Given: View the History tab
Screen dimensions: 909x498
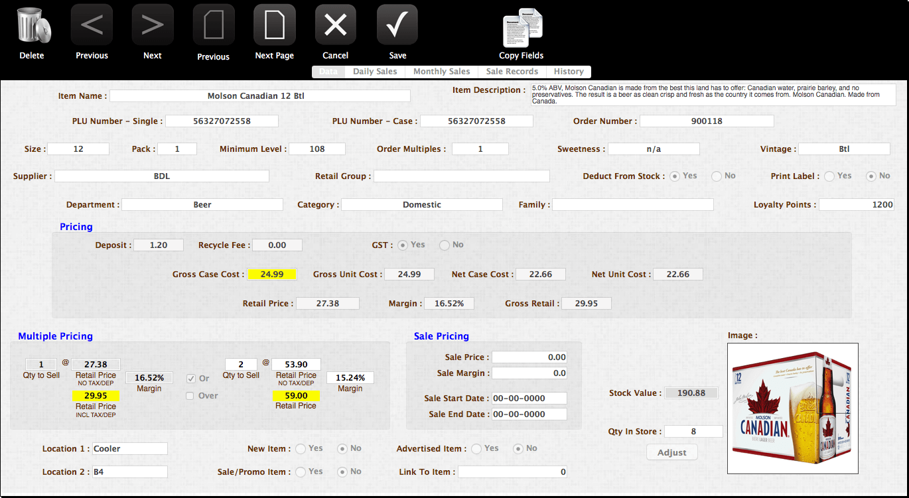Looking at the screenshot, I should [569, 72].
